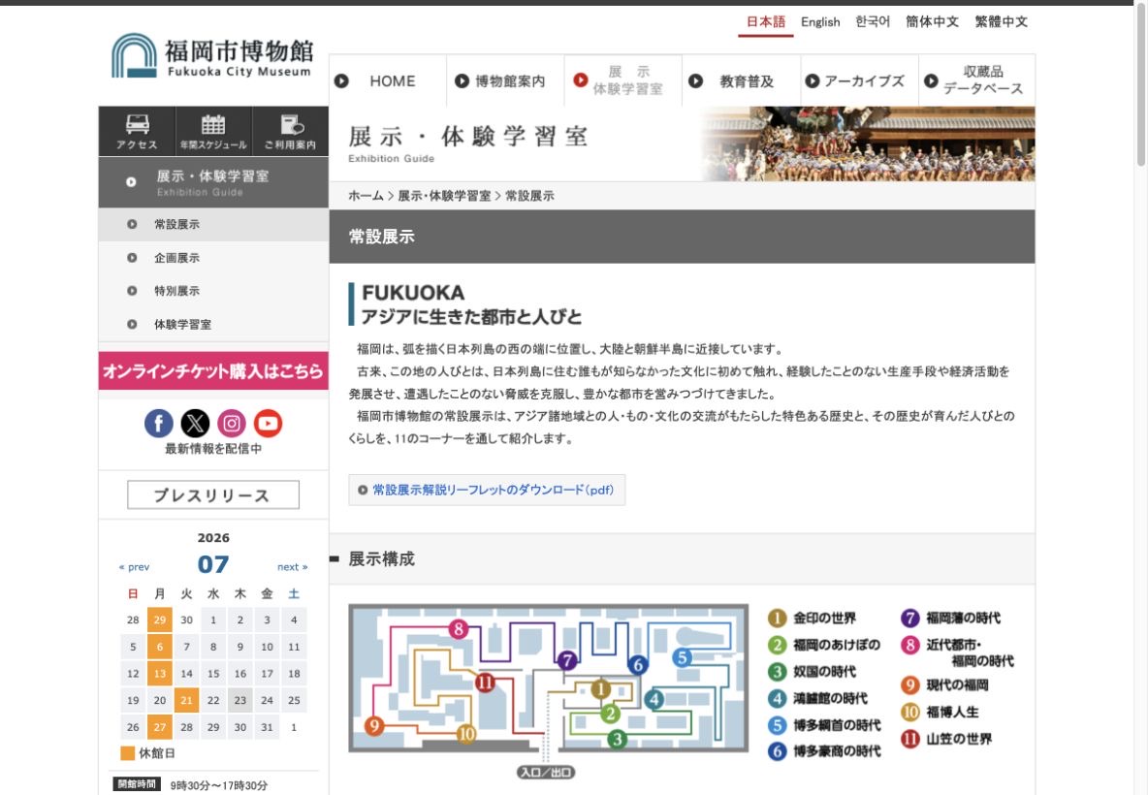Click legend entry 福岡藩の時代

pyautogui.click(x=951, y=618)
